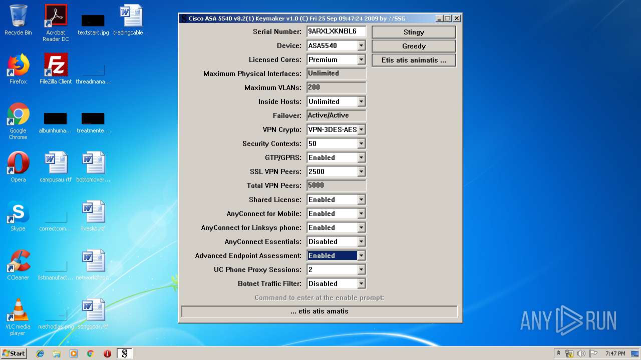Screen dimensions: 641x360
Task: Expand the SSL VPN Peers dropdown
Action: (x=362, y=171)
